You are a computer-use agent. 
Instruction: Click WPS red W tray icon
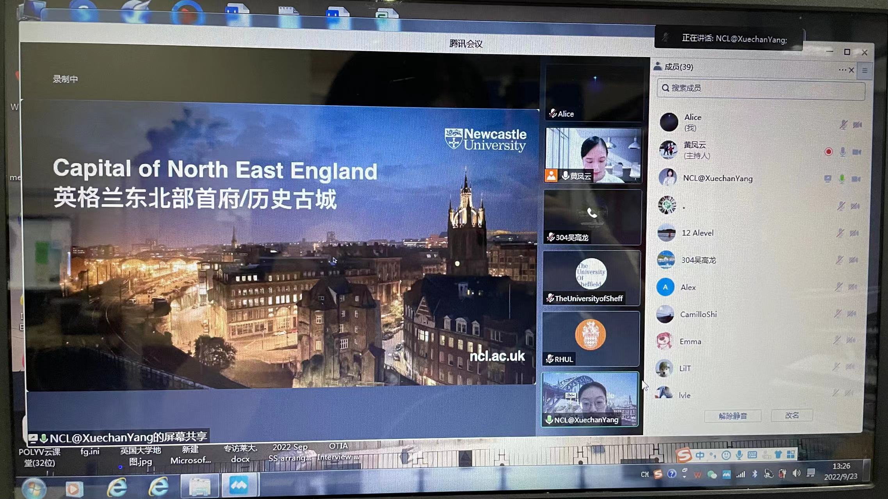coord(698,475)
